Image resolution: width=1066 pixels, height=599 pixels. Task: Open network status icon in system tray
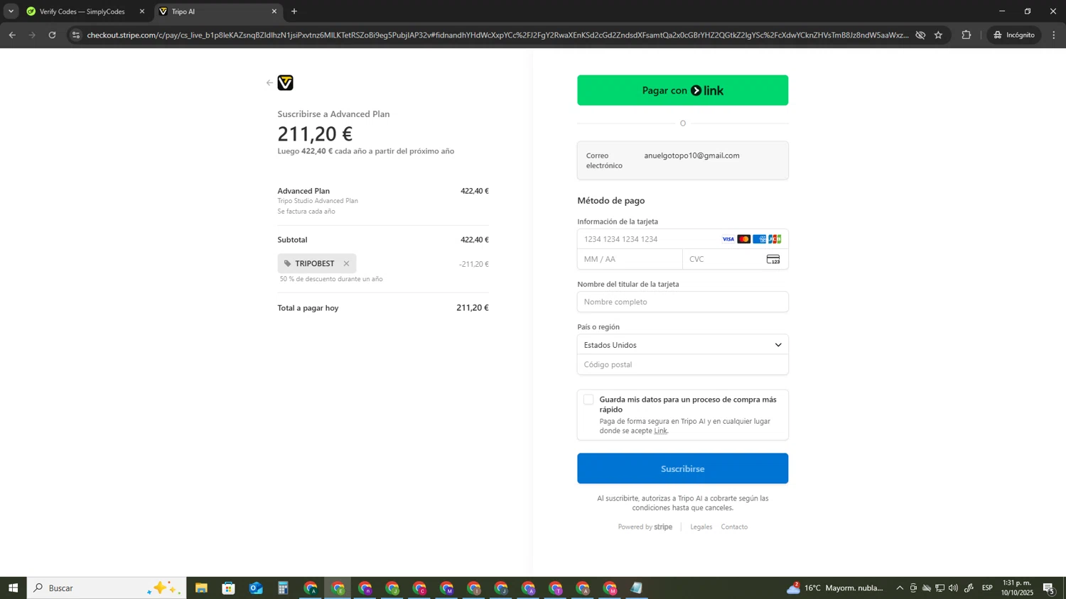pos(940,588)
